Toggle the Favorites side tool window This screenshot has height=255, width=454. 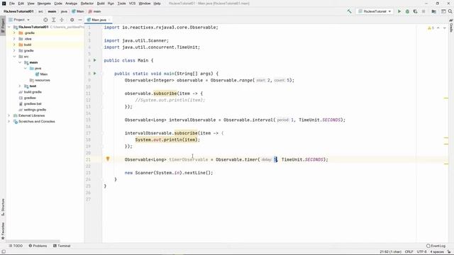(3, 231)
